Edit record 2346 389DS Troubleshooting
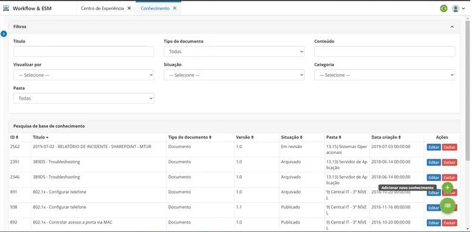The width and height of the screenshot is (472, 232). tap(434, 177)
